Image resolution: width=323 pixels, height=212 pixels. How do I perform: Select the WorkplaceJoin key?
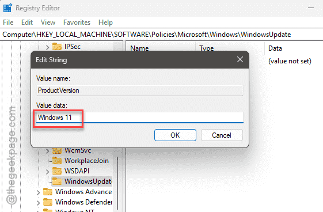pos(86,161)
